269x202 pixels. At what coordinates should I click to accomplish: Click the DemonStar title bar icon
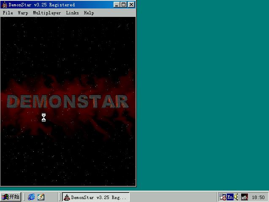pyautogui.click(x=5, y=5)
